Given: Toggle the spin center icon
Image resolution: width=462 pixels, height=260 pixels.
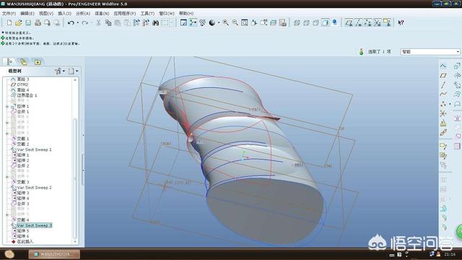Looking at the screenshot, I should coord(193,22).
